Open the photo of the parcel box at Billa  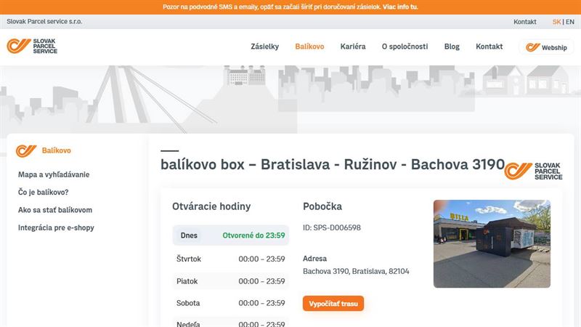(x=492, y=243)
